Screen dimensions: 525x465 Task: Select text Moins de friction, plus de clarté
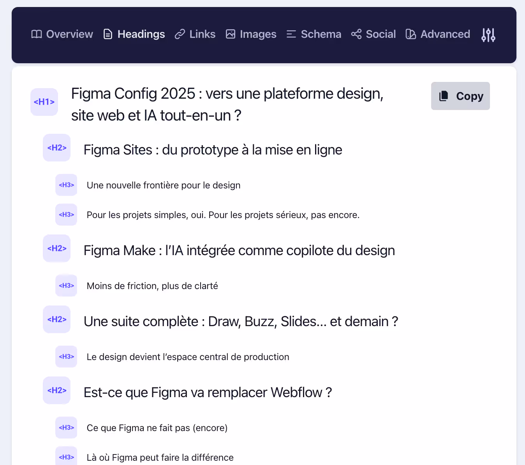(x=152, y=286)
